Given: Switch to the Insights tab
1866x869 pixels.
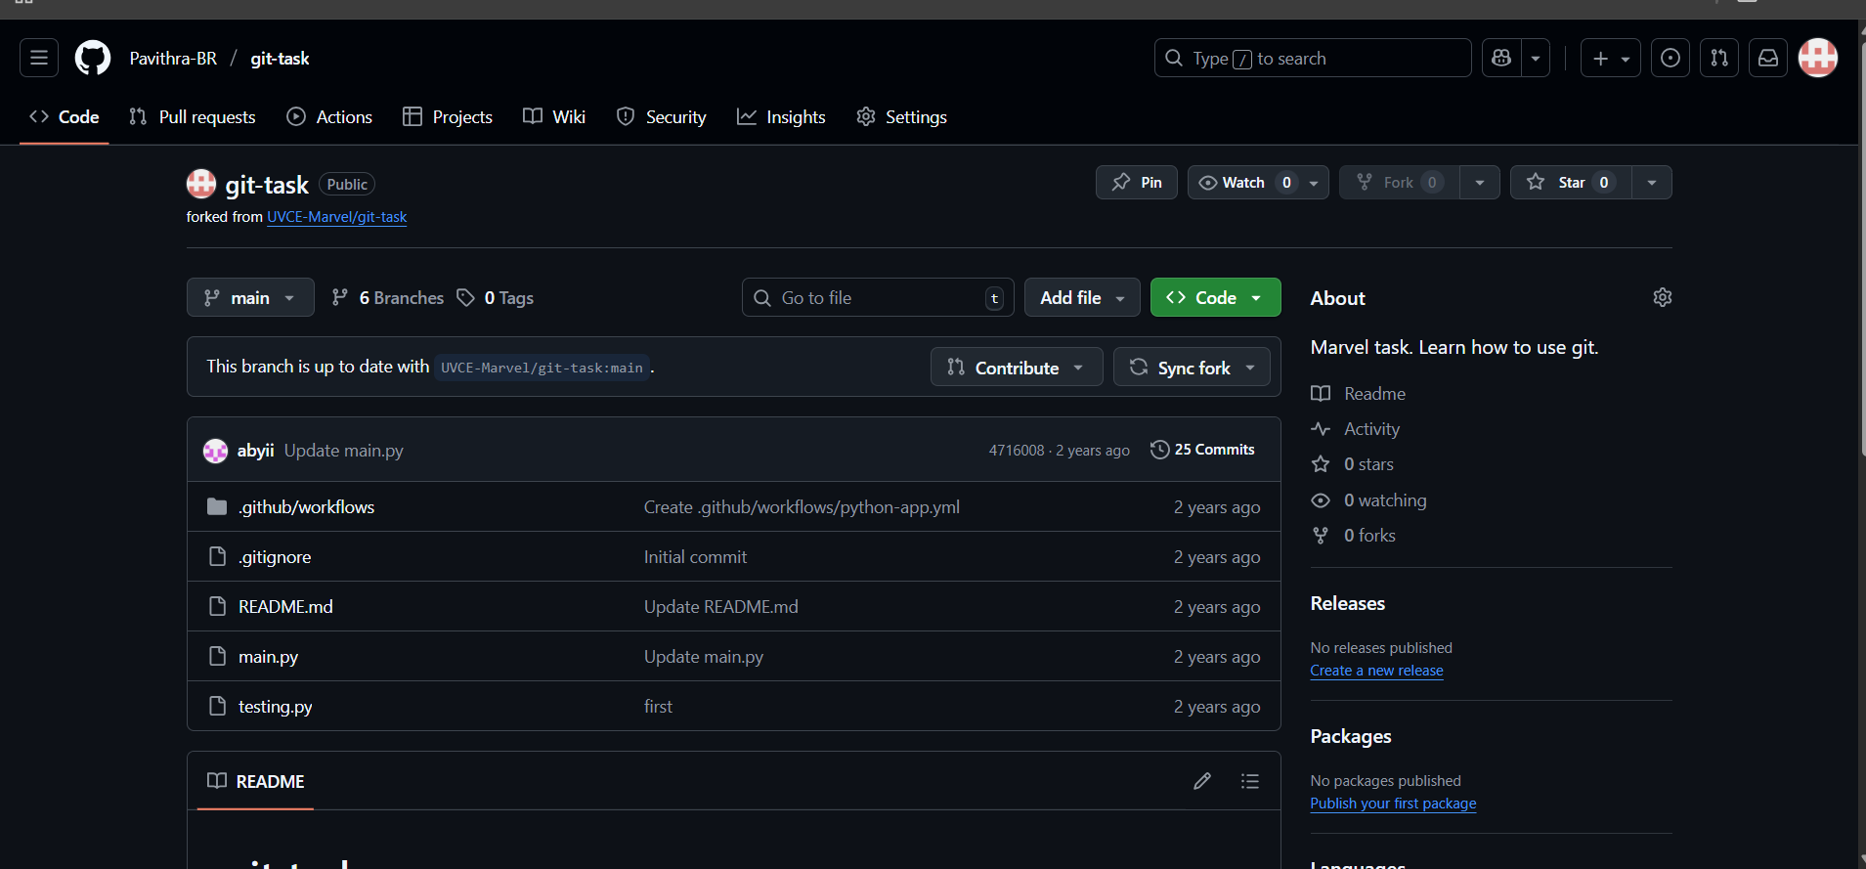Looking at the screenshot, I should (x=781, y=117).
